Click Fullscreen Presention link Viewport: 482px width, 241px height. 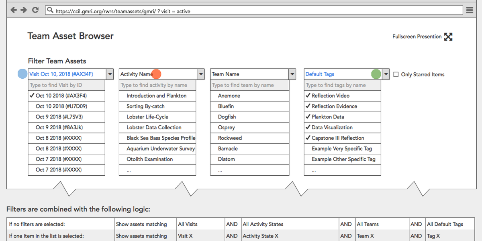[x=417, y=37]
